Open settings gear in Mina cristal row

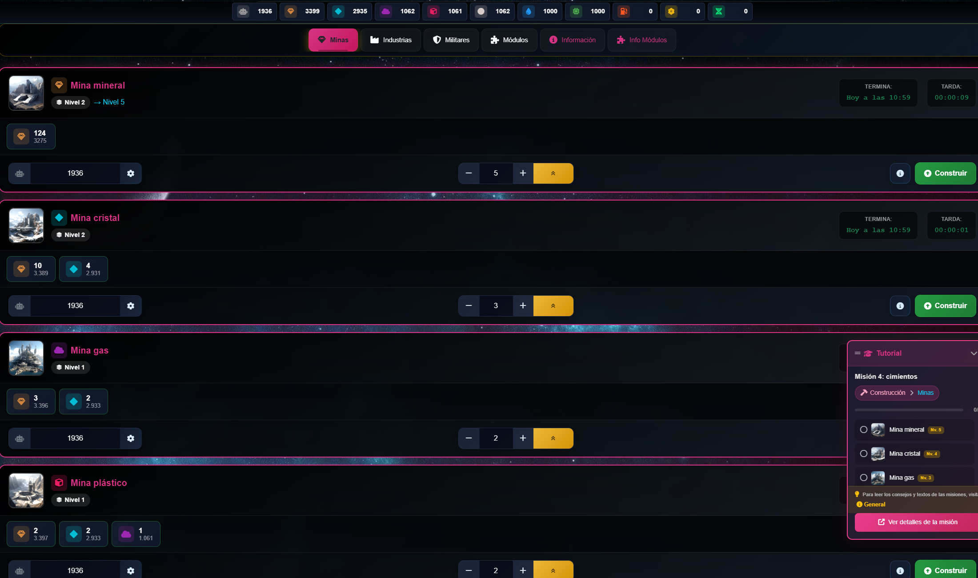pyautogui.click(x=131, y=306)
